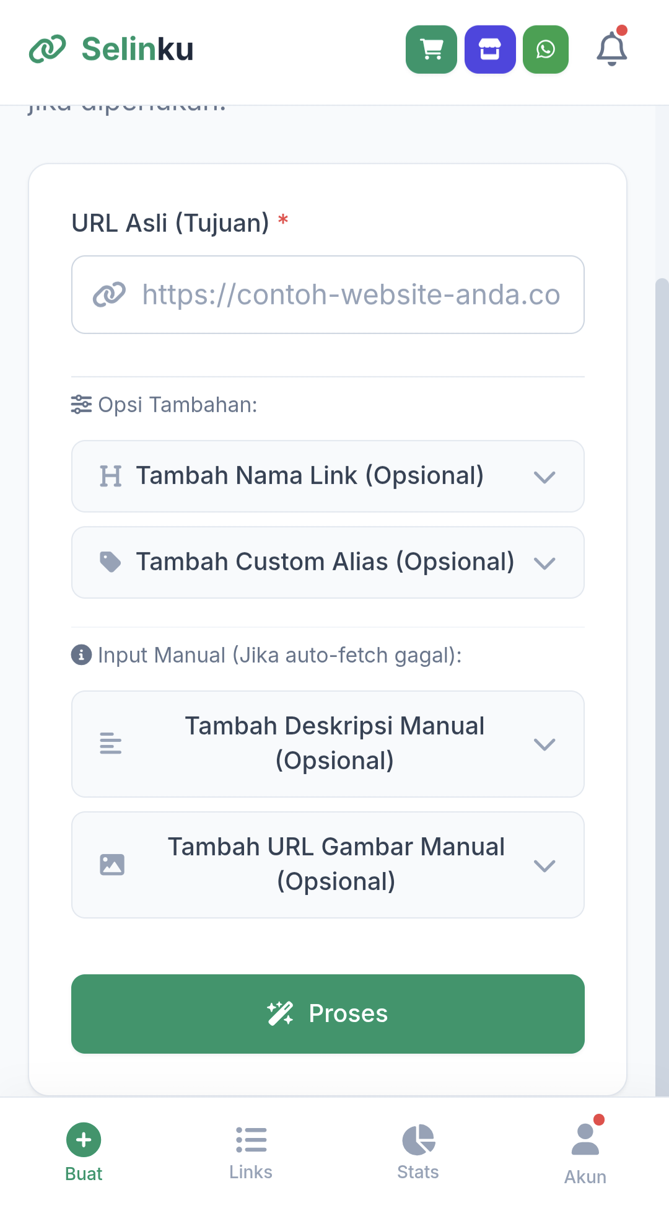Image resolution: width=669 pixels, height=1208 pixels.
Task: Click the magic wand icon on Proses
Action: [280, 1013]
